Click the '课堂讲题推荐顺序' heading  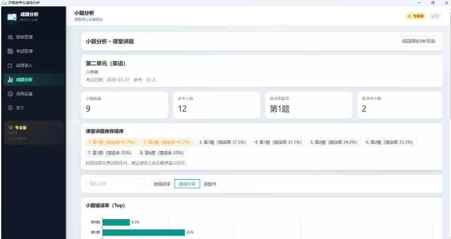click(105, 131)
